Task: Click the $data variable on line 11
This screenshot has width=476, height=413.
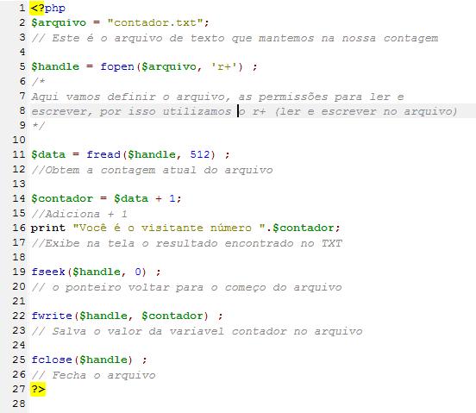Action: (48, 154)
